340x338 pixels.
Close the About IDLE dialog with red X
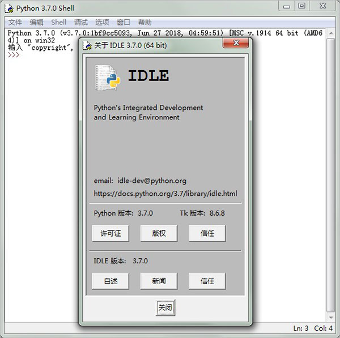point(236,42)
